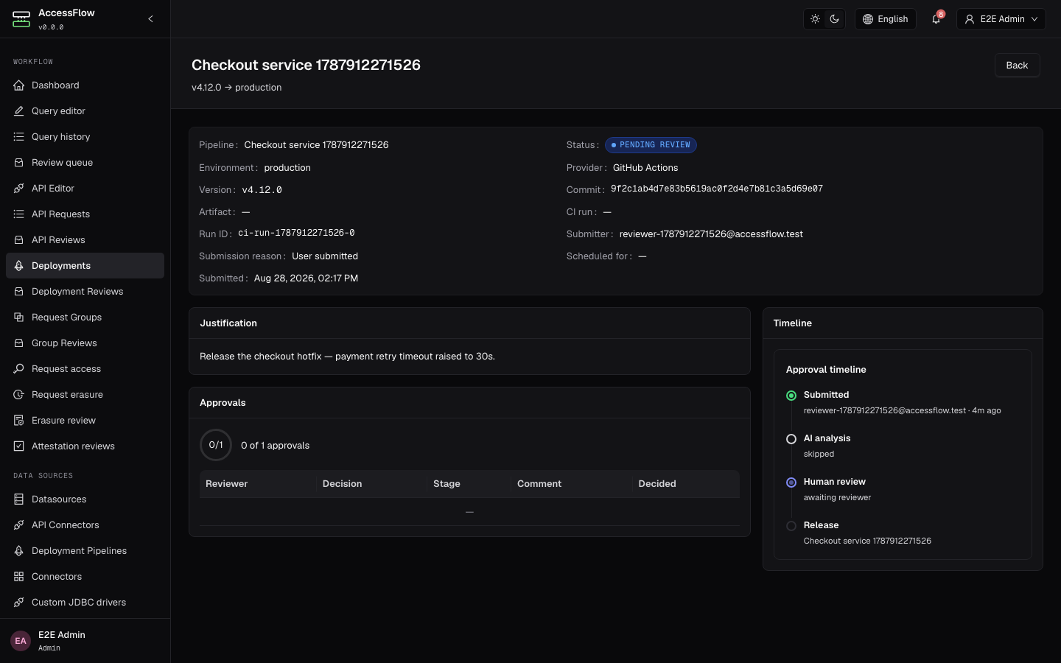Collapse the sidebar with the chevron

(x=150, y=19)
